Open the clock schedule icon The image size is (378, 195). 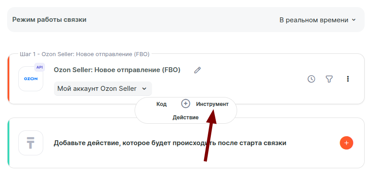pos(312,79)
